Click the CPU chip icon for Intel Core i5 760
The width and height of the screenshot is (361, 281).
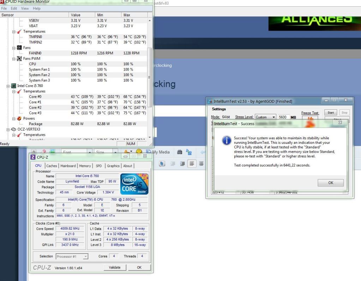[13, 86]
